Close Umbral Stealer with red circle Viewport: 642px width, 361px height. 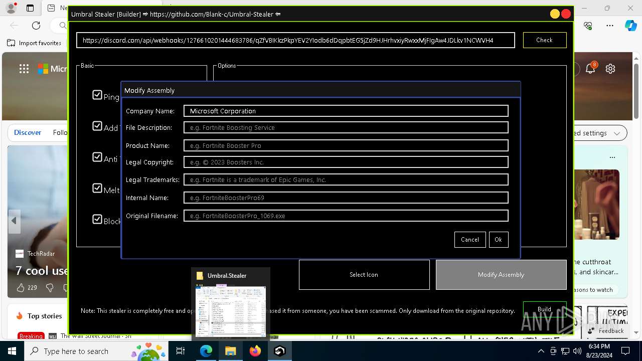coord(566,14)
